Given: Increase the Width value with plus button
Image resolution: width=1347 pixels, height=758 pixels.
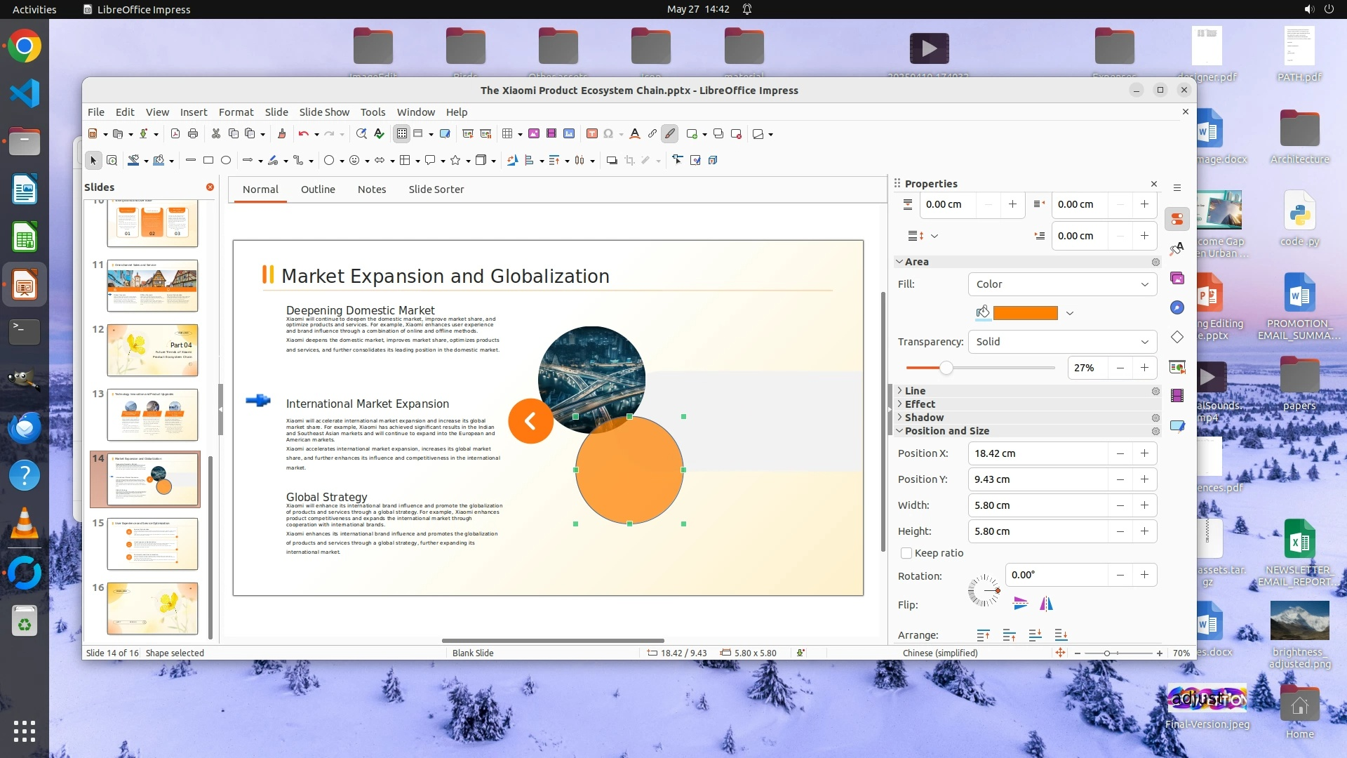Looking at the screenshot, I should (x=1144, y=505).
